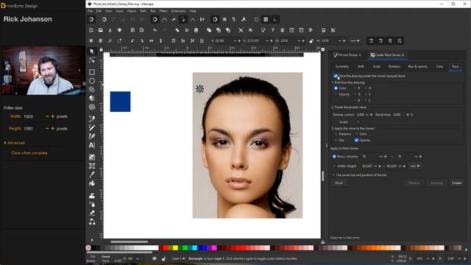Select the Node edit tool
The height and width of the screenshot is (265, 471).
(92, 60)
